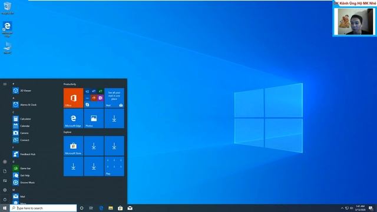This screenshot has height=212, width=377.
Task: Open the Play folder tile
Action: (114, 166)
